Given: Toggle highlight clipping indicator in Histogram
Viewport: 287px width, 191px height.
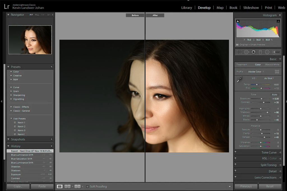Looking at the screenshot, I should click(x=278, y=21).
